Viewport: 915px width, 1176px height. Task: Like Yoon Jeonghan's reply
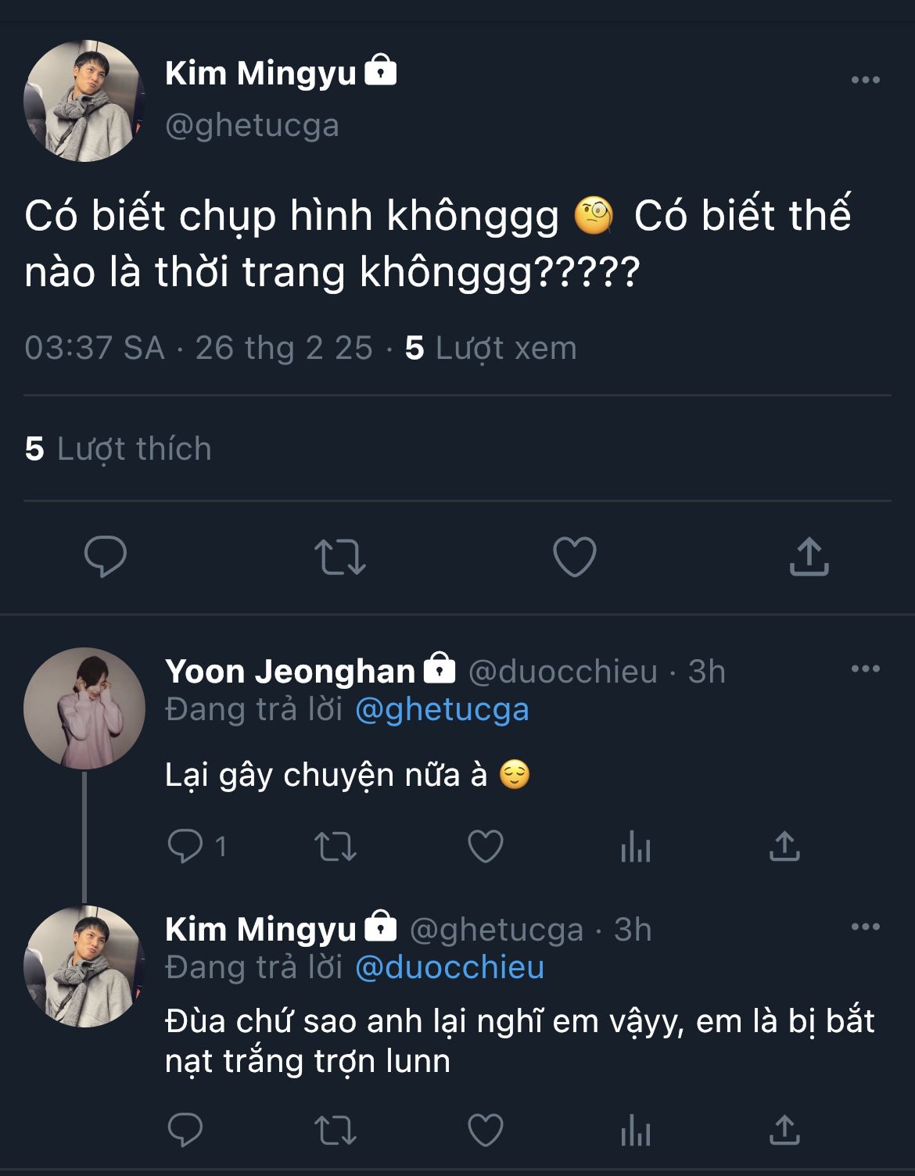pos(485,846)
